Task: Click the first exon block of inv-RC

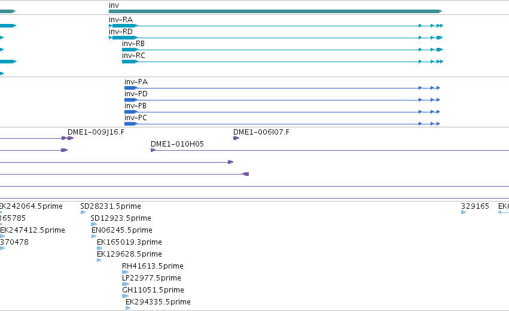Action: pos(130,62)
